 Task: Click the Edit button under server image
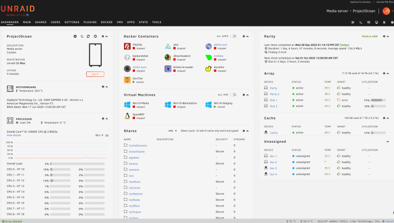pyautogui.click(x=95, y=74)
